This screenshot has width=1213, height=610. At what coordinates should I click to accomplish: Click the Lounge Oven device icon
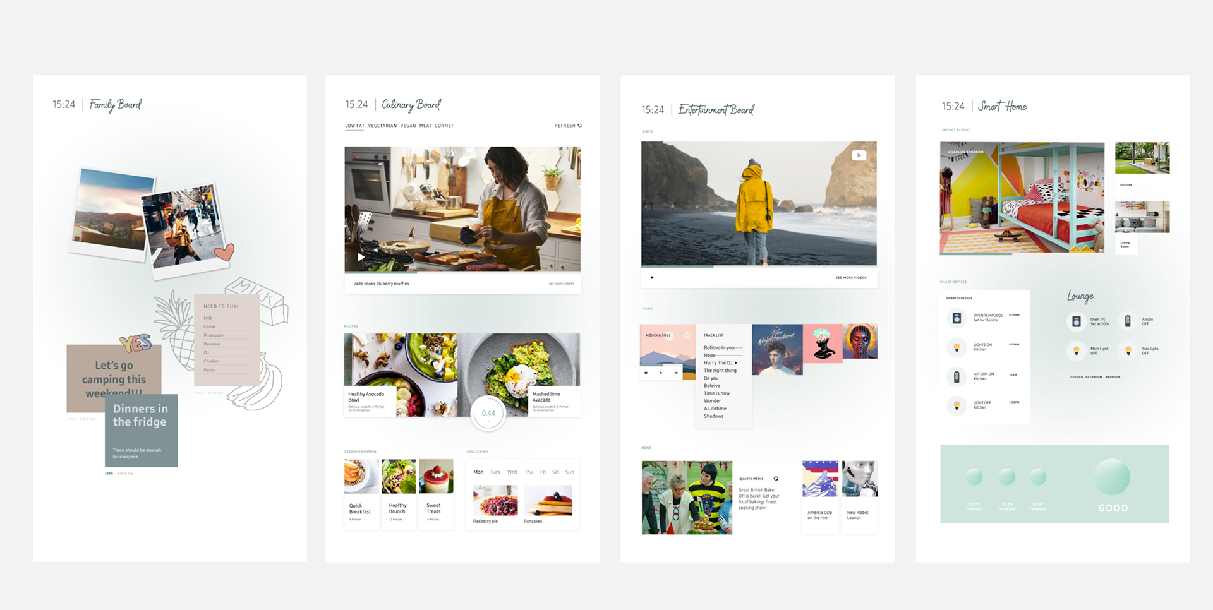1076,321
